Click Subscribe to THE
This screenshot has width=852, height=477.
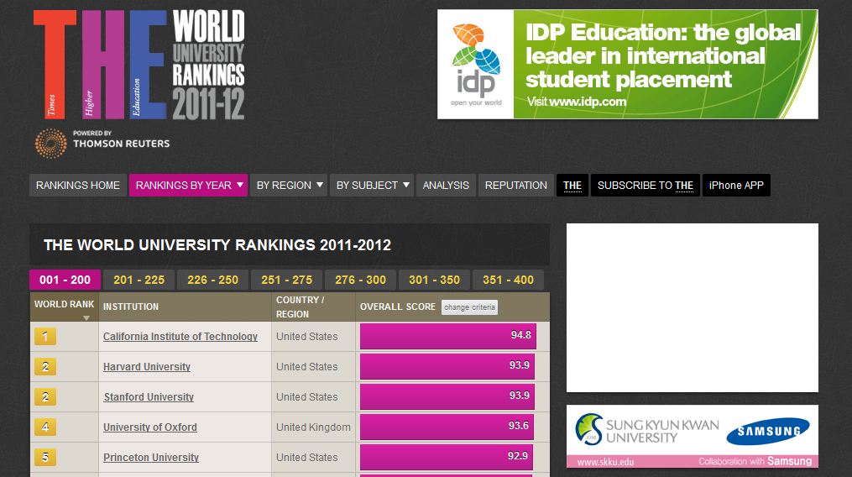646,185
